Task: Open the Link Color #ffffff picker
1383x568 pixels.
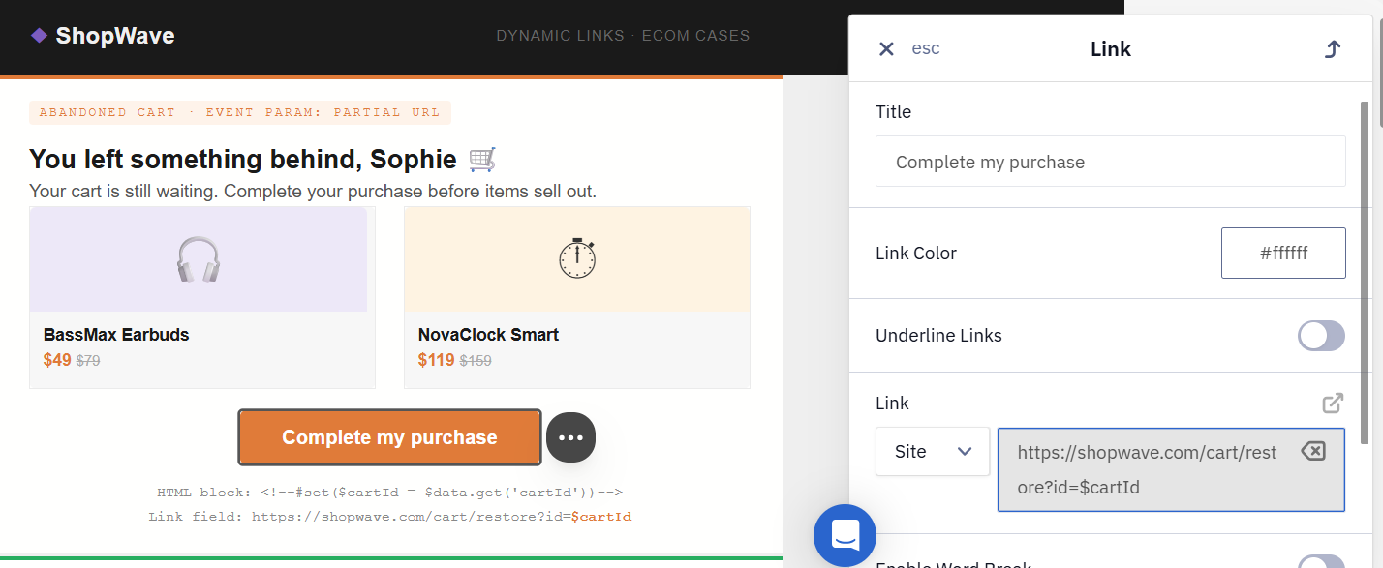Action: pyautogui.click(x=1283, y=254)
